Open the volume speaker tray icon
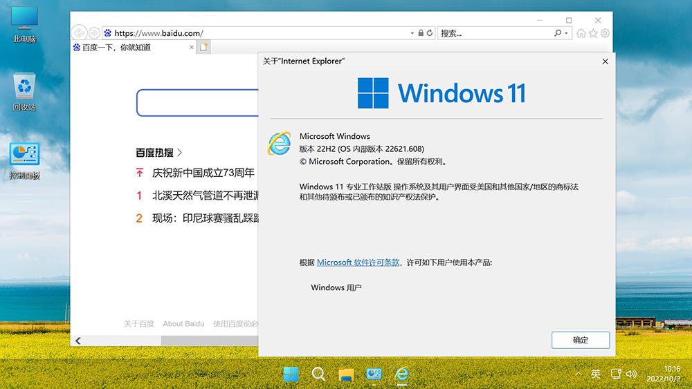 (x=631, y=374)
